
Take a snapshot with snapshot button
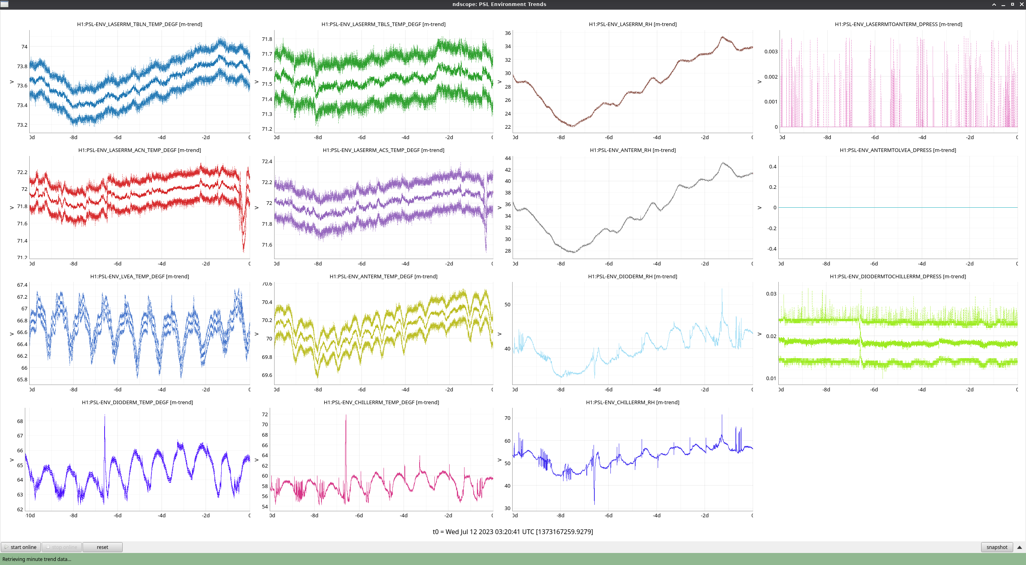click(996, 547)
